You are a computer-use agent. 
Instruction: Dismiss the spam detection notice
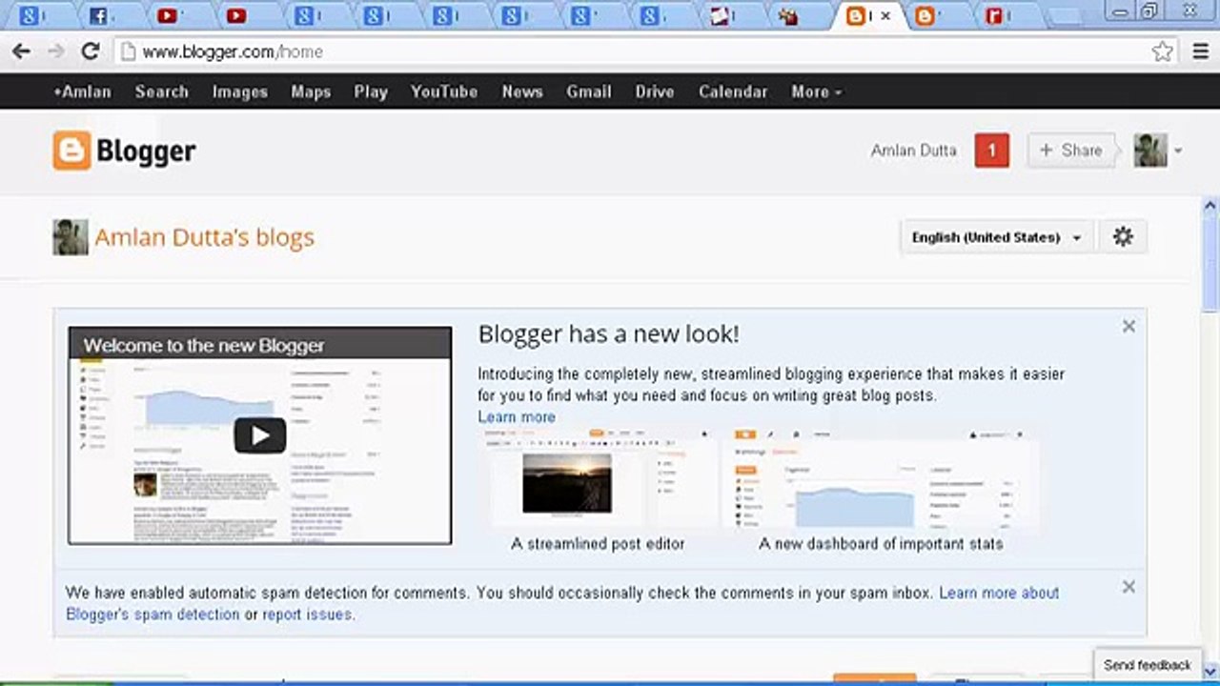1128,587
